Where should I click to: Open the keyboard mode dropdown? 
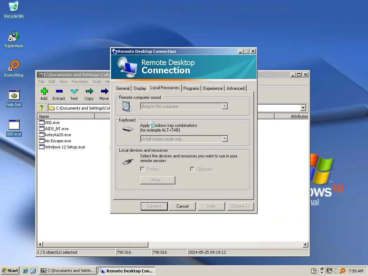pyautogui.click(x=225, y=139)
